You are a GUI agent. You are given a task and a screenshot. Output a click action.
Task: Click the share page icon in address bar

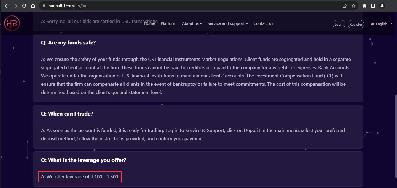tap(345, 6)
